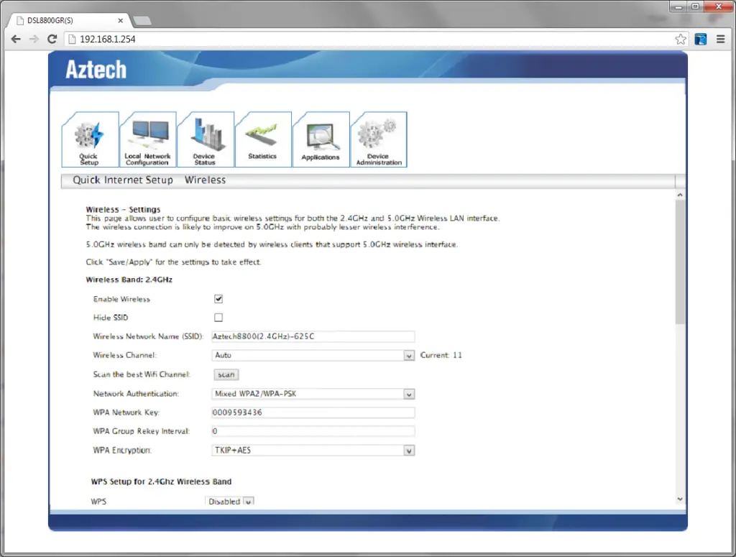736x557 pixels.
Task: Open the Wireless Channel dropdown
Action: click(313, 355)
